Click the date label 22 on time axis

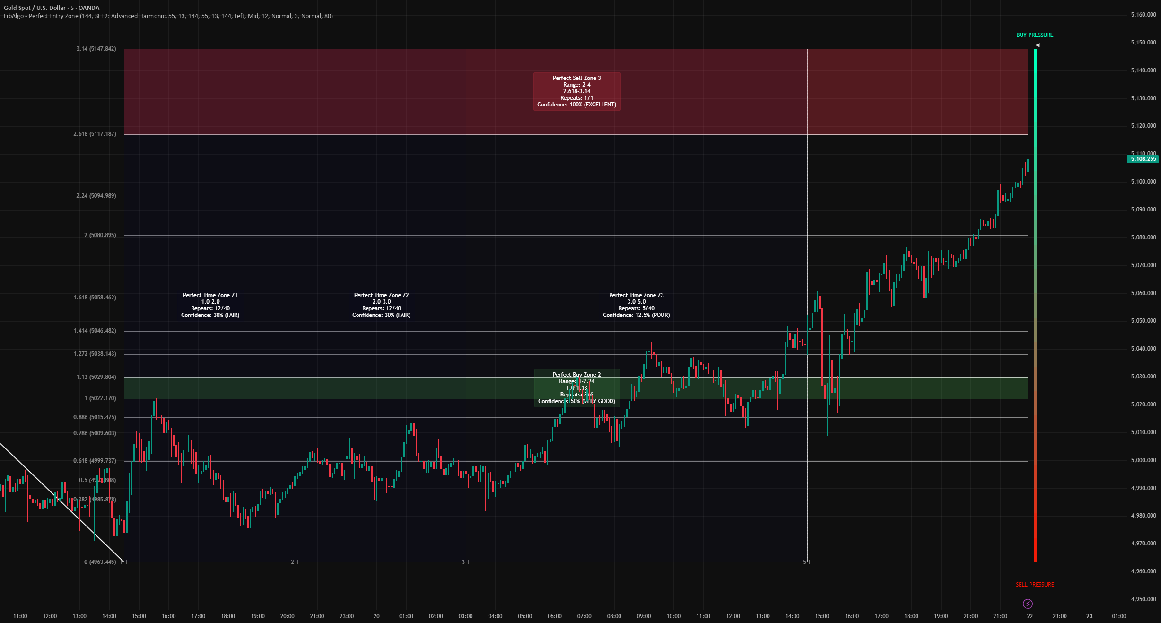coord(1030,616)
